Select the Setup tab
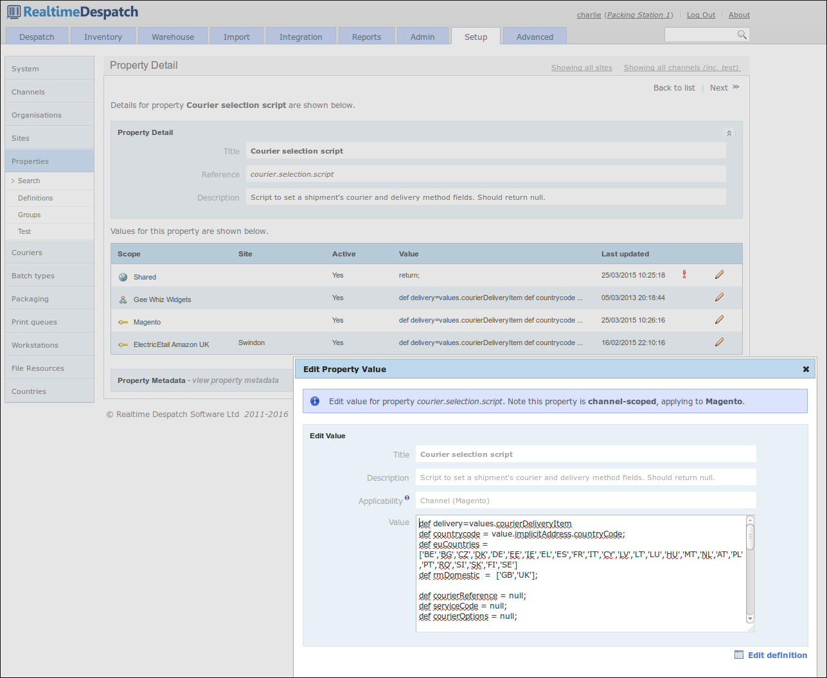The image size is (827, 678). tap(476, 36)
